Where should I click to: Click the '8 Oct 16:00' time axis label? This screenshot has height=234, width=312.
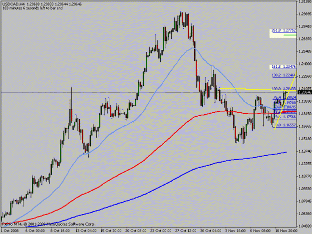tap(60, 231)
